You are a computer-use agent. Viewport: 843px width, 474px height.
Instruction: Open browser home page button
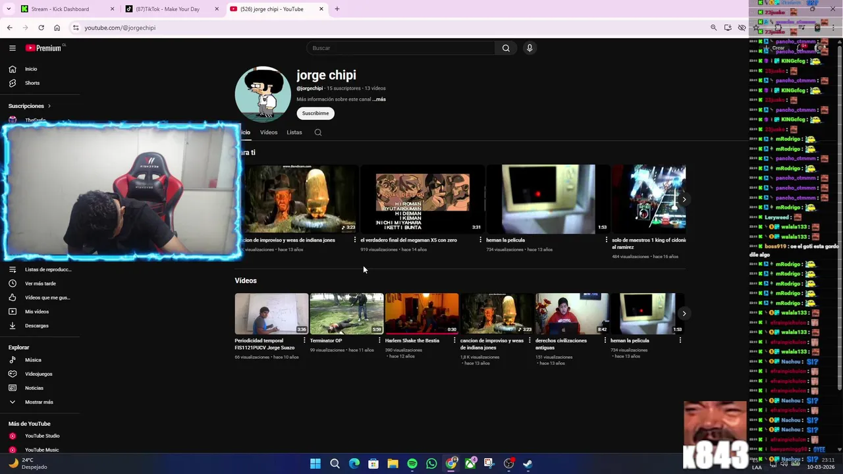57,28
